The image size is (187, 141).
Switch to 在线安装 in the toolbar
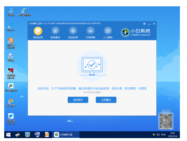[73, 31]
